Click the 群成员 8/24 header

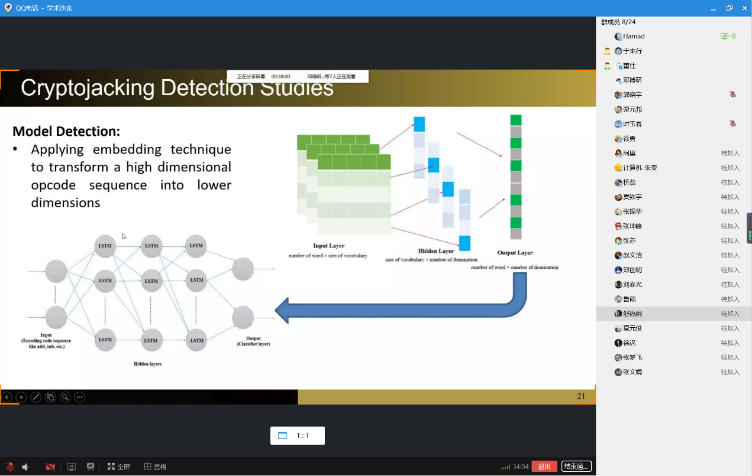tap(618, 22)
